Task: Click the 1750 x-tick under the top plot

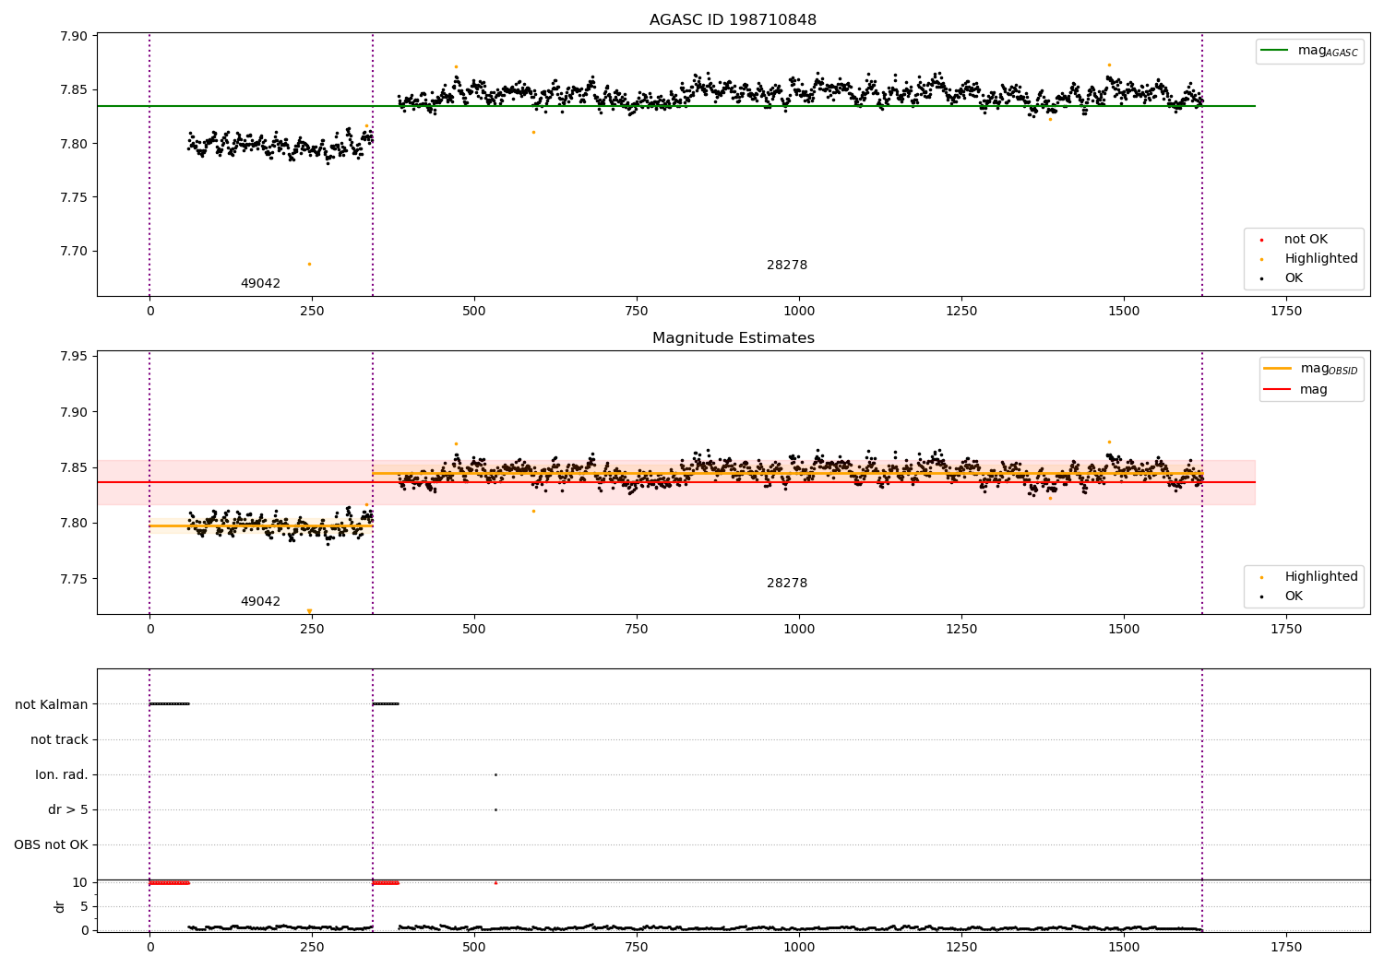Action: click(1286, 312)
